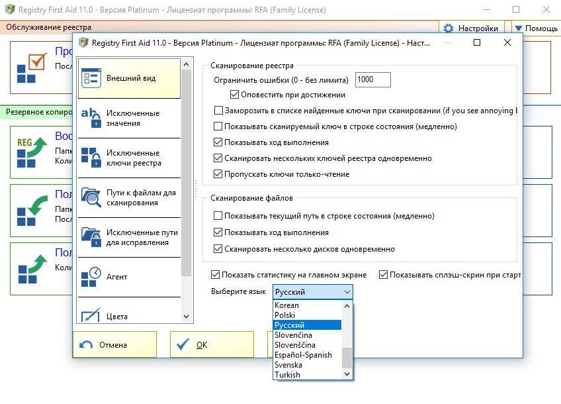Click the language list scroll-down arrow
This screenshot has width=561, height=404.
[x=347, y=374]
